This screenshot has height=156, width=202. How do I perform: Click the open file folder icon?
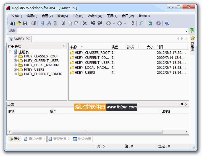pyautogui.click(x=19, y=23)
